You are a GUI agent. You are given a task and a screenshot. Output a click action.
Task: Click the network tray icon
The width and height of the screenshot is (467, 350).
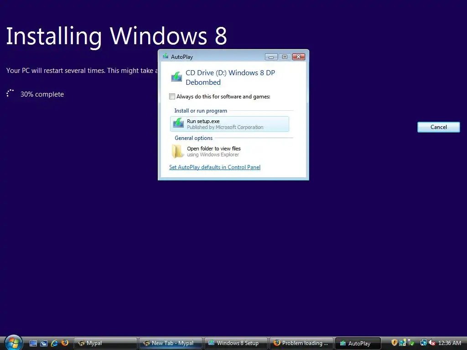[423, 343]
